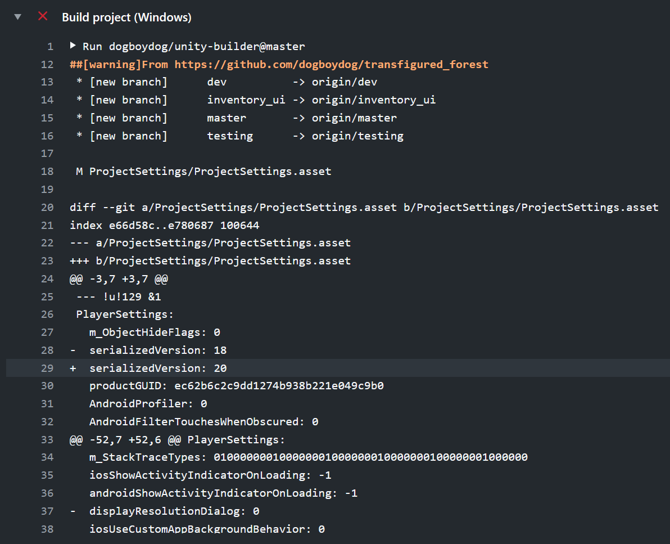Select the '--- !u!129 &1' line
The width and height of the screenshot is (670, 544).
(119, 297)
